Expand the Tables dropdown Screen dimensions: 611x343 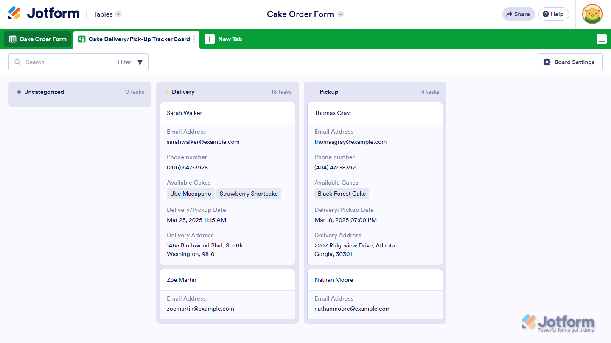coord(118,14)
